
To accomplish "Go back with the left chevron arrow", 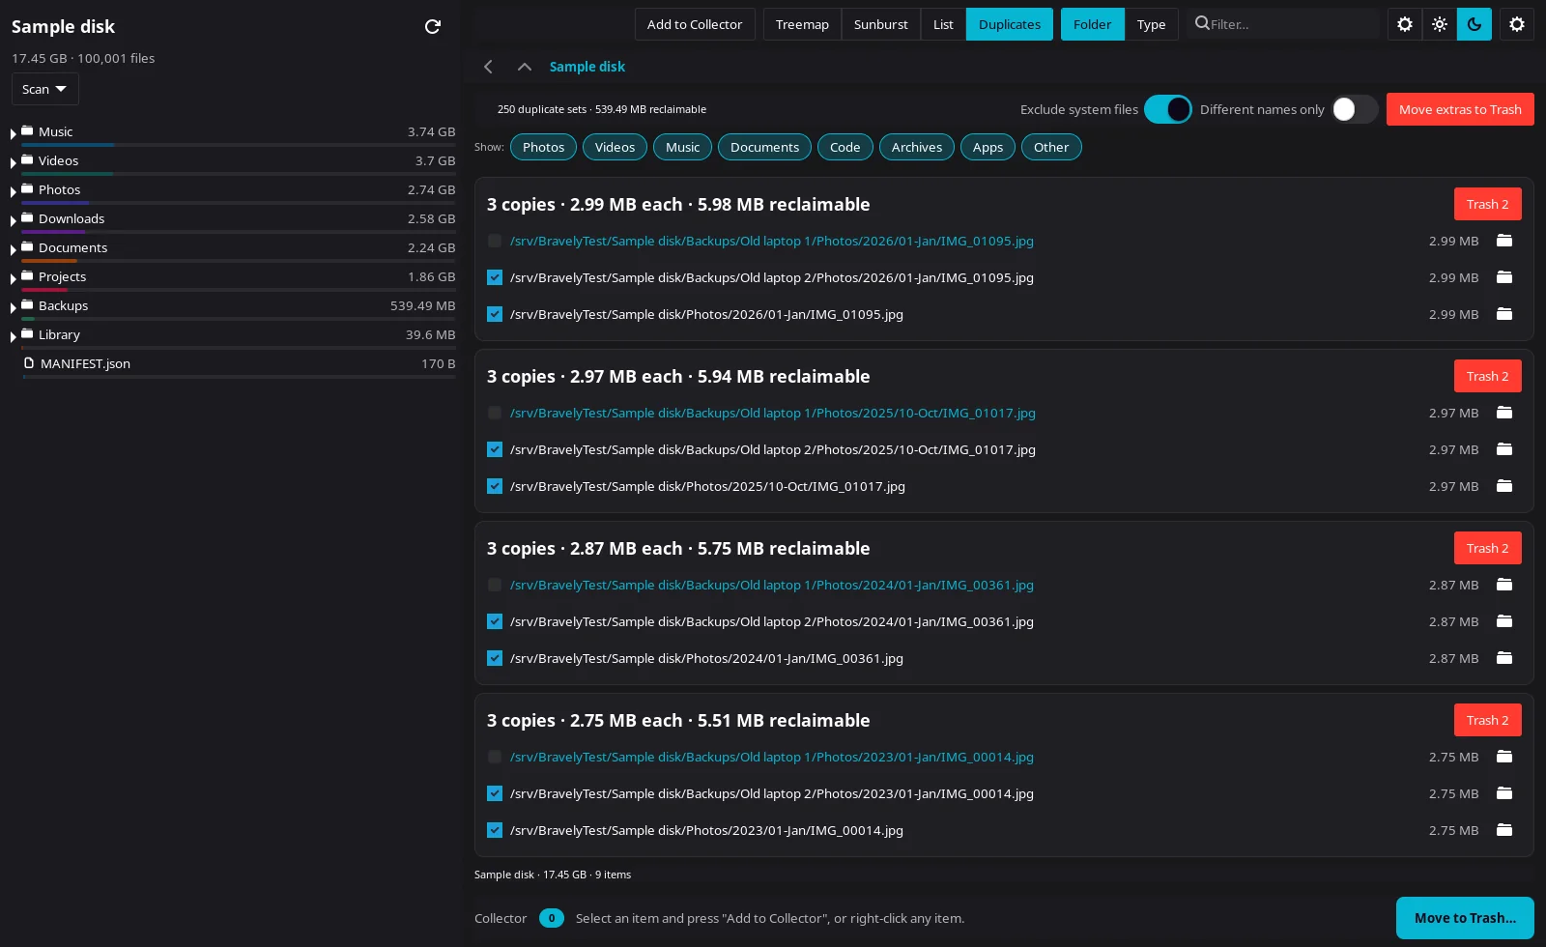I will 488,67.
